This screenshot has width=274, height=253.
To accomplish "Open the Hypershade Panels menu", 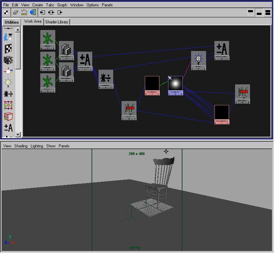I will pos(107,5).
